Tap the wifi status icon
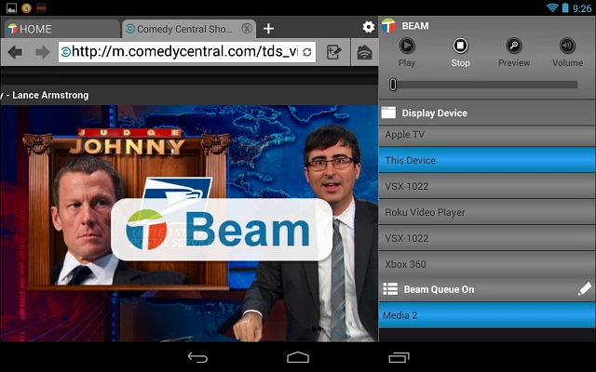This screenshot has height=372, width=596. (552, 7)
